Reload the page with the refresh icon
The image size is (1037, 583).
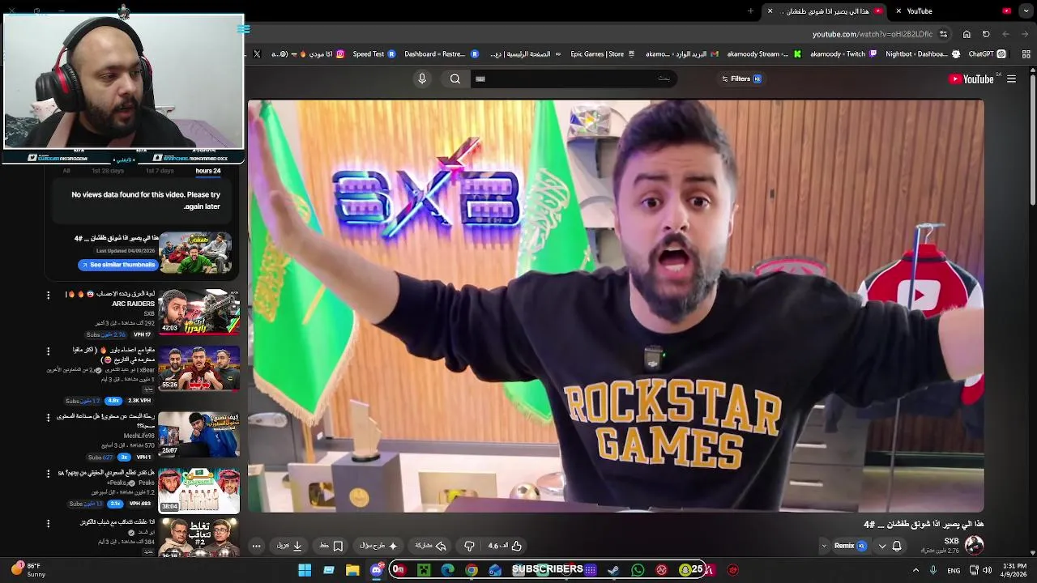(x=986, y=34)
